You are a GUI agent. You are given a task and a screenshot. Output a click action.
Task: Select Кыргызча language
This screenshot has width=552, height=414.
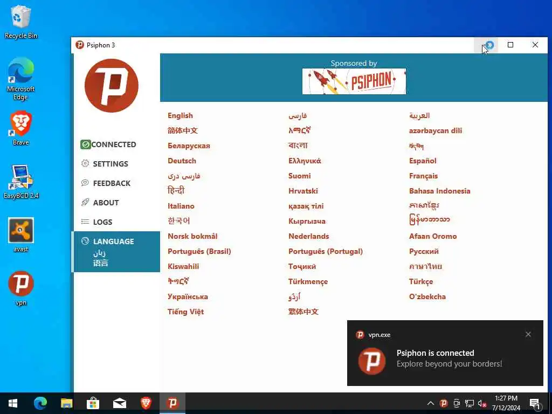(307, 222)
